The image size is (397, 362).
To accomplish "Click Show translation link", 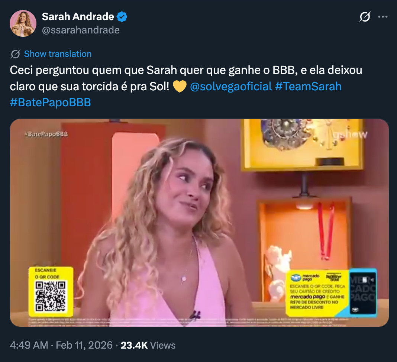I will pyautogui.click(x=58, y=54).
